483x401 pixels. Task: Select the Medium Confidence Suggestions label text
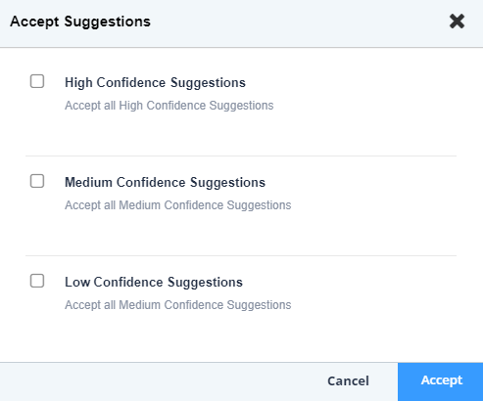(165, 182)
